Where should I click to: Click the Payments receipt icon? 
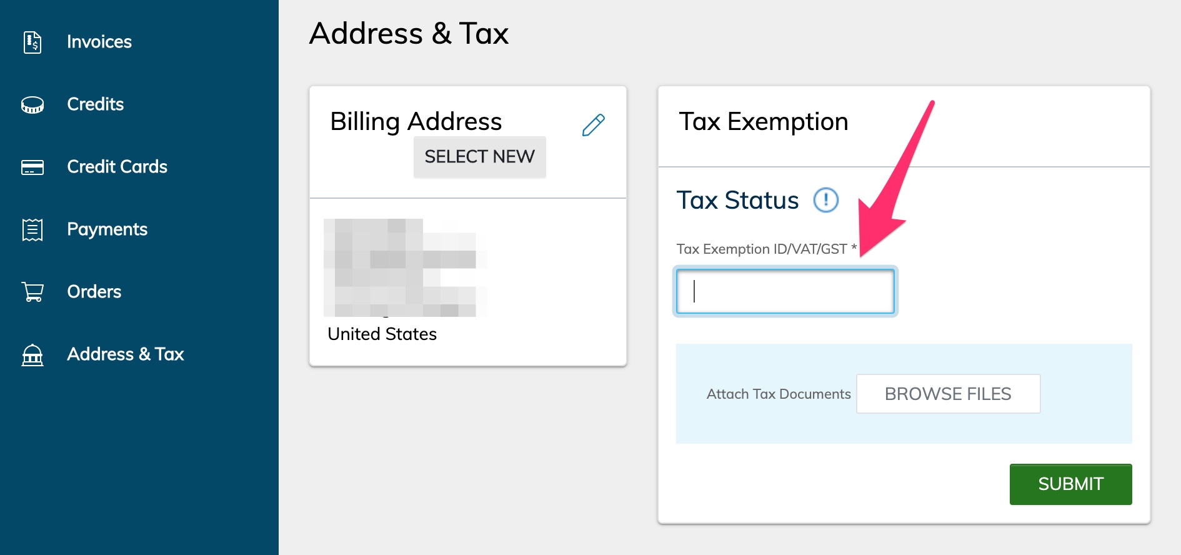(32, 229)
